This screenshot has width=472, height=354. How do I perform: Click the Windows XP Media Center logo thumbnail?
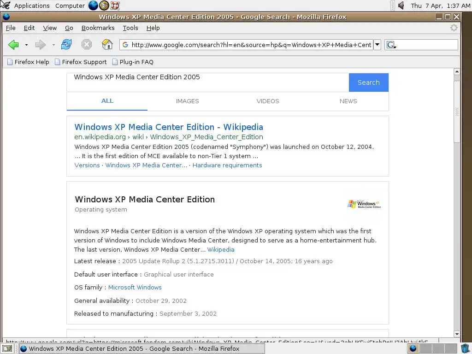(x=364, y=204)
